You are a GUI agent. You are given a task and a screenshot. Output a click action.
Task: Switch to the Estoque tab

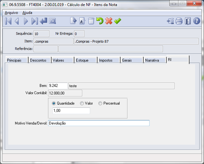(x=86, y=60)
